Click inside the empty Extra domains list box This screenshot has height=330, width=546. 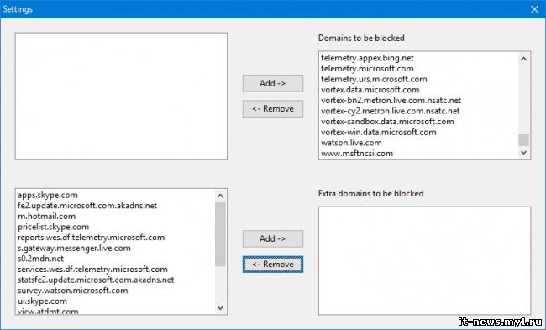(x=424, y=261)
